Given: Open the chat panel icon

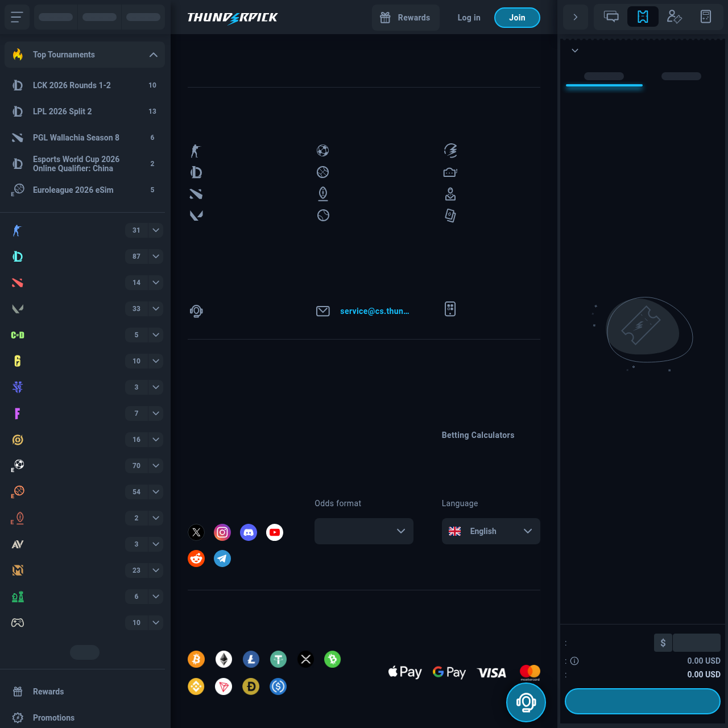Looking at the screenshot, I should coord(610,16).
